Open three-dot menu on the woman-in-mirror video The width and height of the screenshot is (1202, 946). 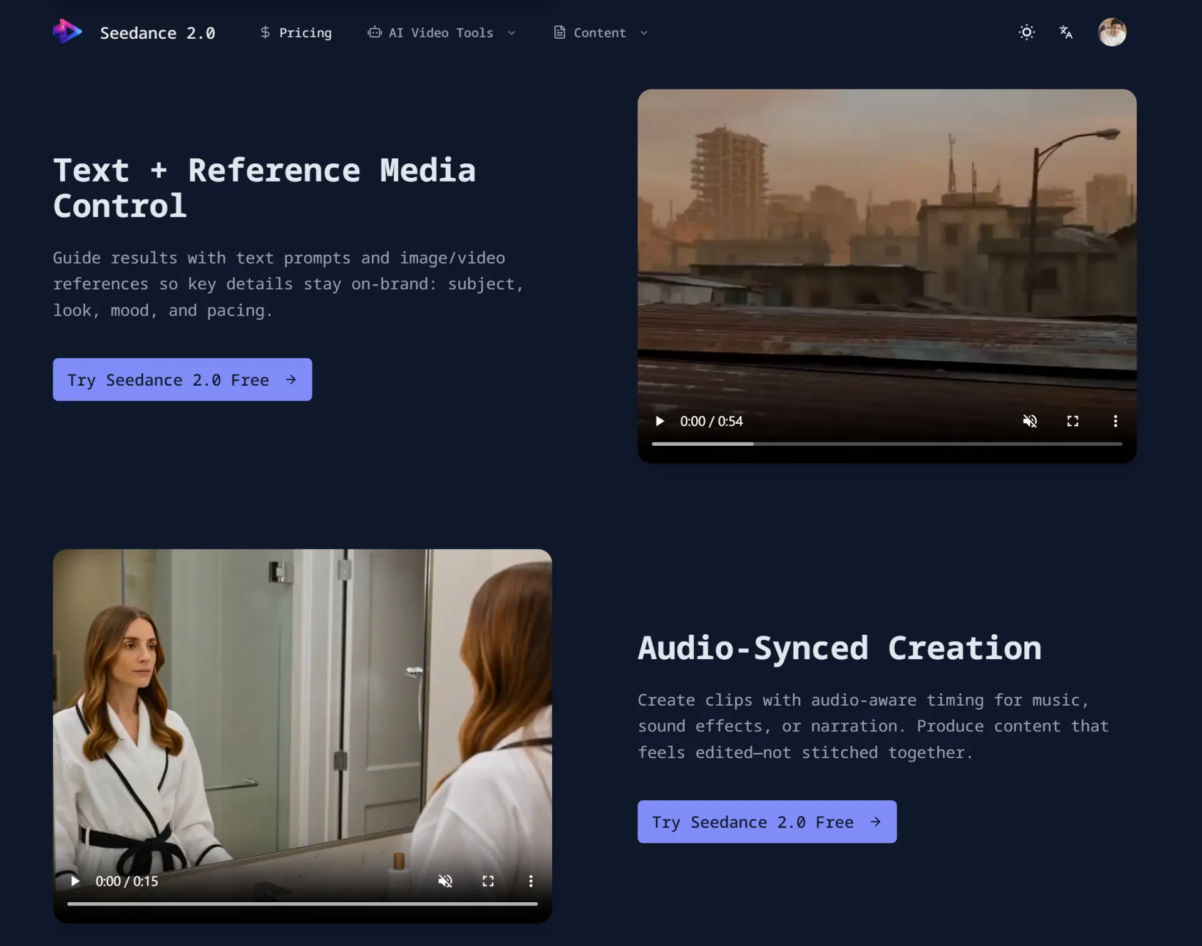530,881
